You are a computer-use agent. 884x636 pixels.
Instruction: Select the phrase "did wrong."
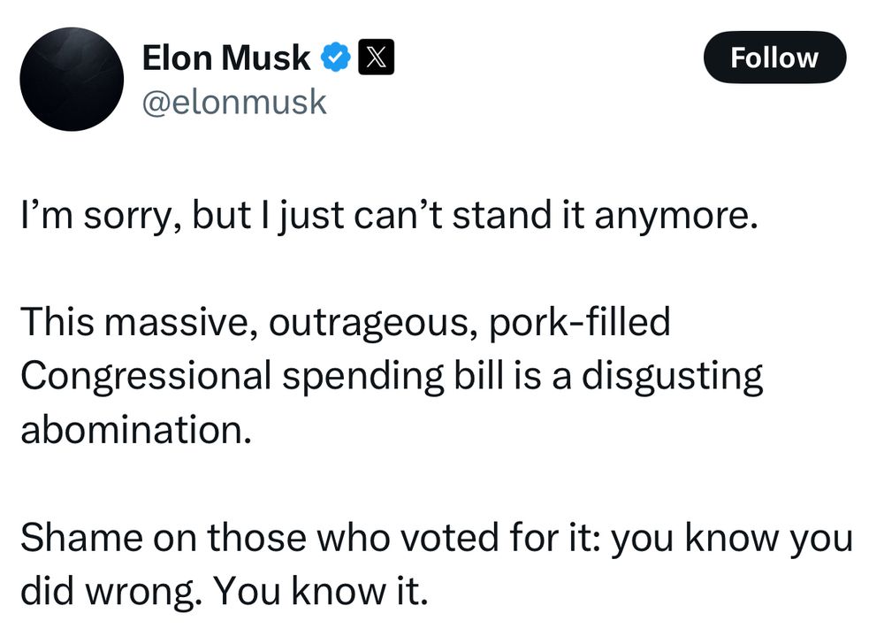point(111,593)
